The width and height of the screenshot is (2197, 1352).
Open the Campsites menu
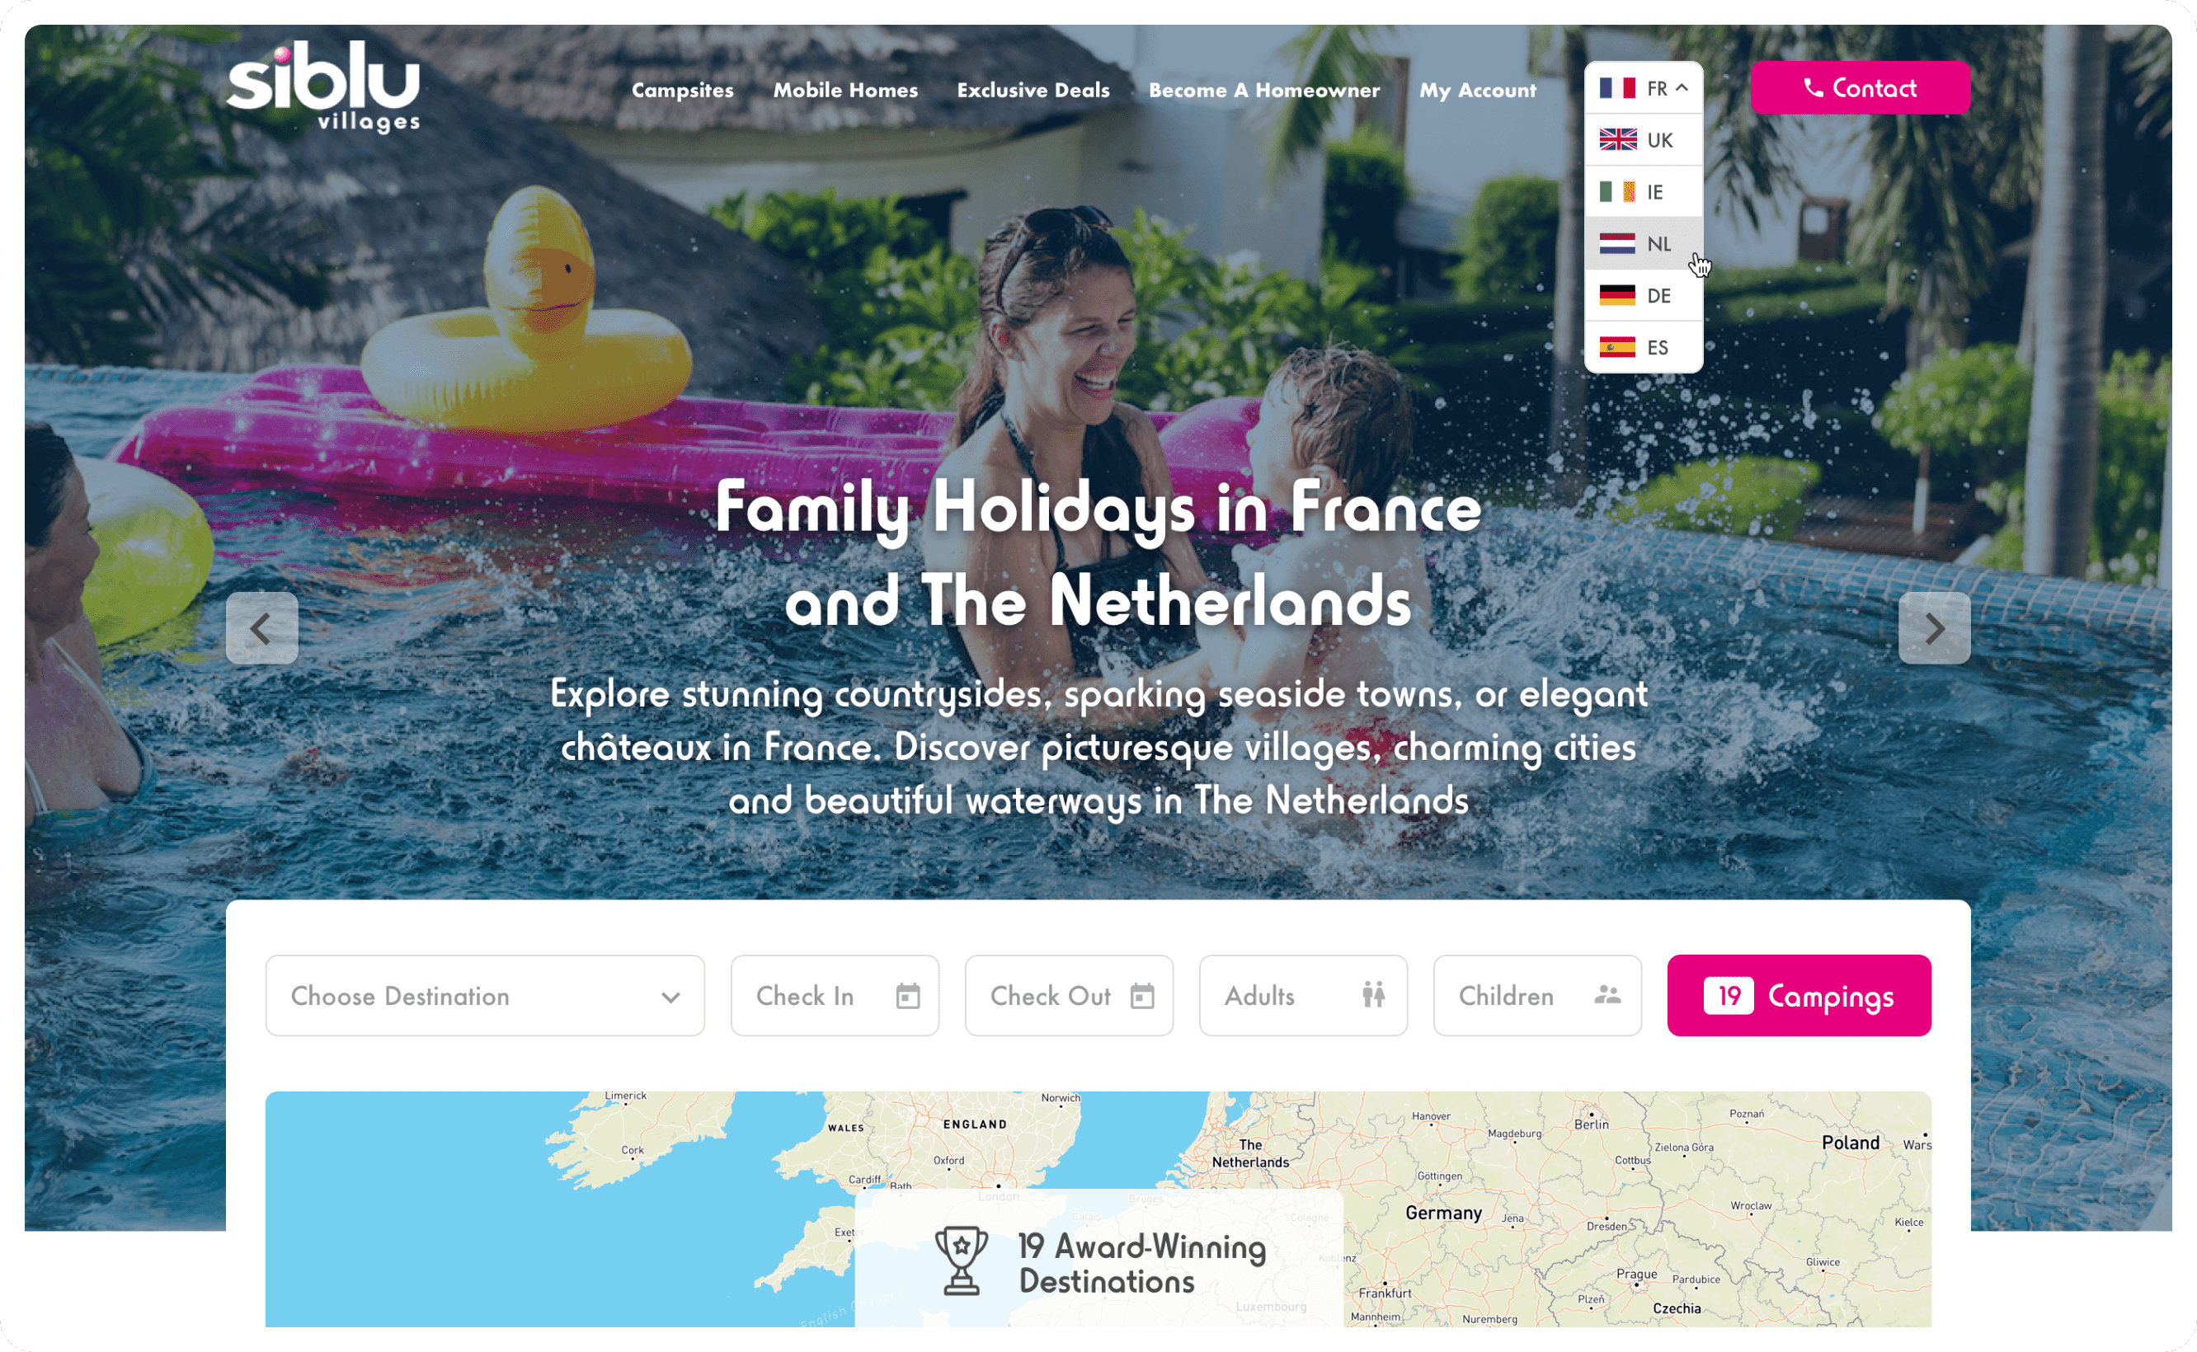(x=682, y=89)
